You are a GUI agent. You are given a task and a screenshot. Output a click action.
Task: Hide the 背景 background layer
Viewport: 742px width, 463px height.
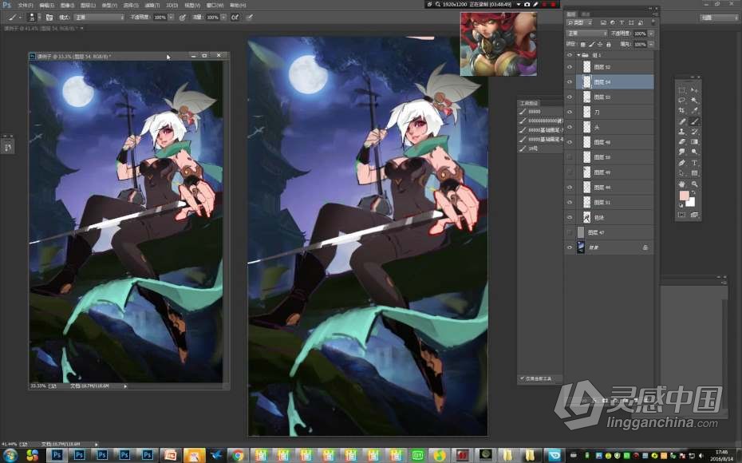pyautogui.click(x=570, y=247)
